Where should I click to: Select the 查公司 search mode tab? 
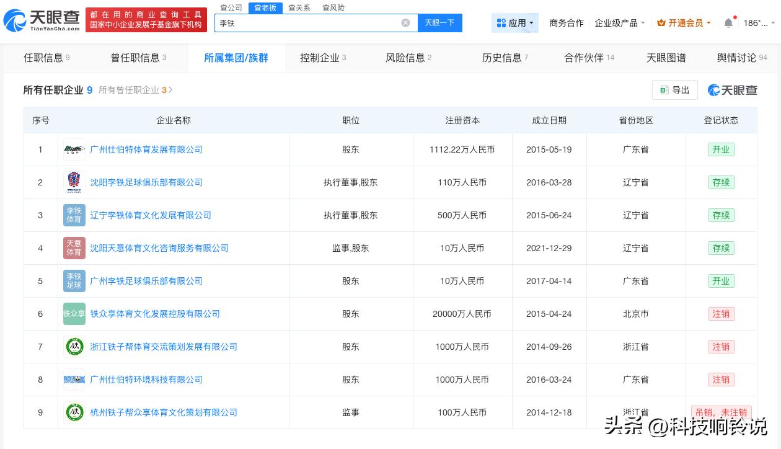[x=231, y=7]
